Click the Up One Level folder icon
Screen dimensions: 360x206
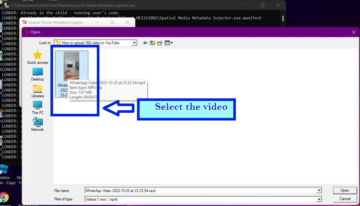click(x=152, y=43)
